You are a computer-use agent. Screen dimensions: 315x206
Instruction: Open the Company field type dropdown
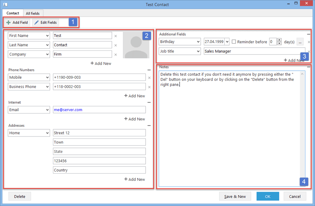tap(47, 54)
